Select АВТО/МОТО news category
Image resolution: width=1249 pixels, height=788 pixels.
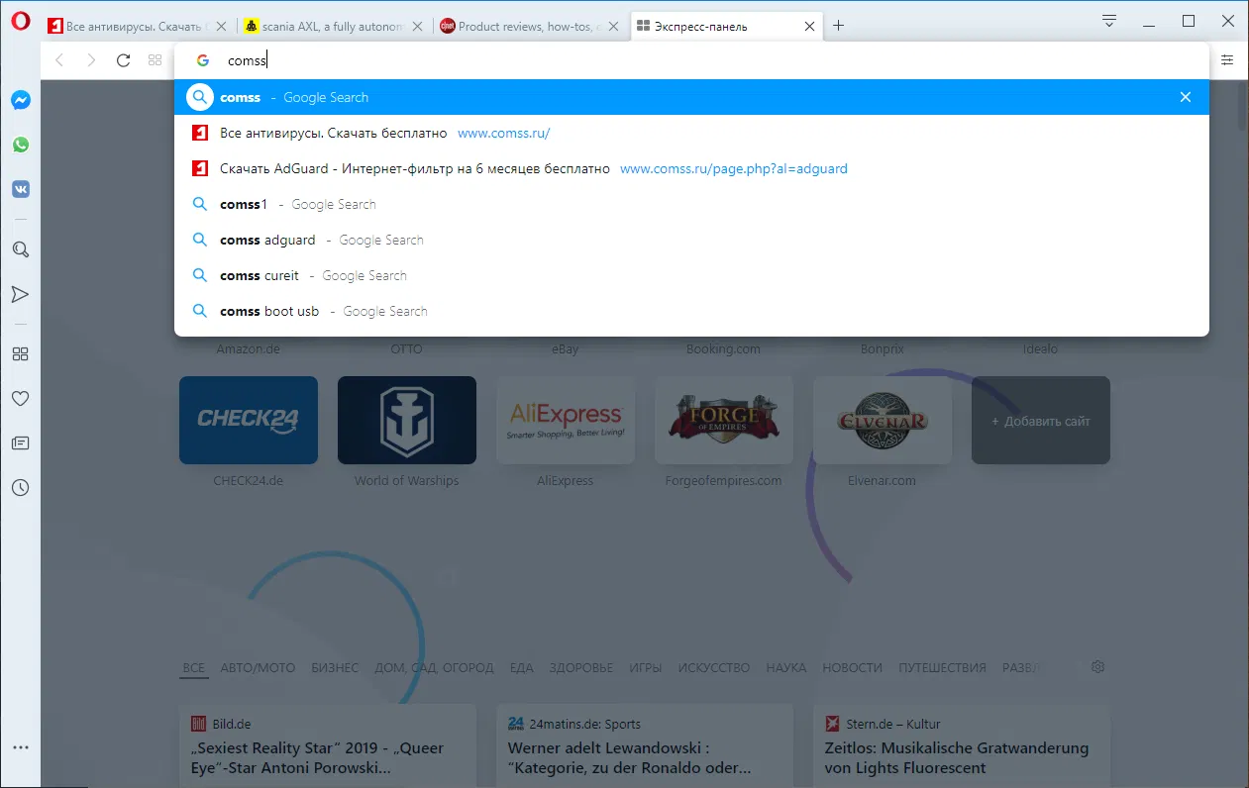258,668
